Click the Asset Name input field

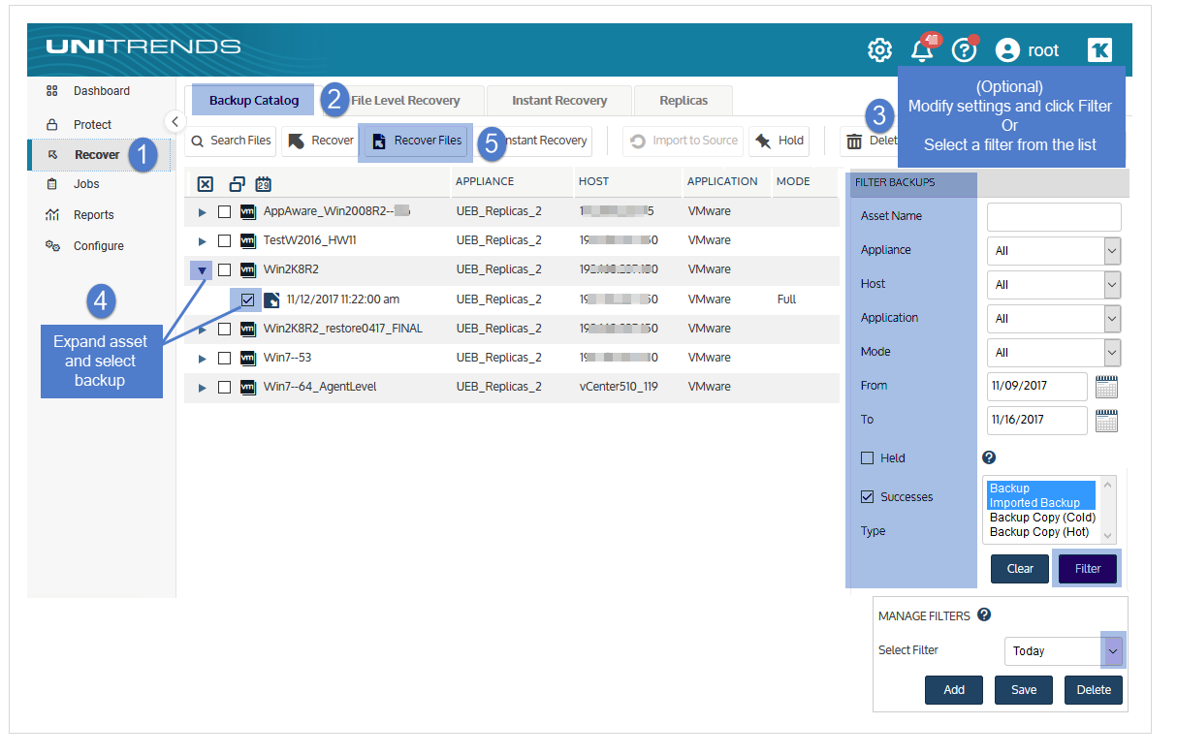tap(1054, 217)
